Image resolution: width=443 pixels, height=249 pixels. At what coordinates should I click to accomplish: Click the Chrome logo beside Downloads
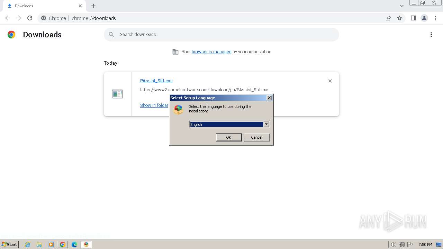pos(11,35)
